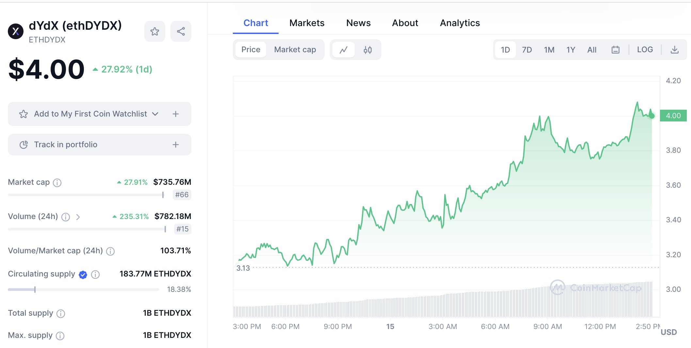Open the Chart tab
The image size is (691, 348).
[256, 23]
